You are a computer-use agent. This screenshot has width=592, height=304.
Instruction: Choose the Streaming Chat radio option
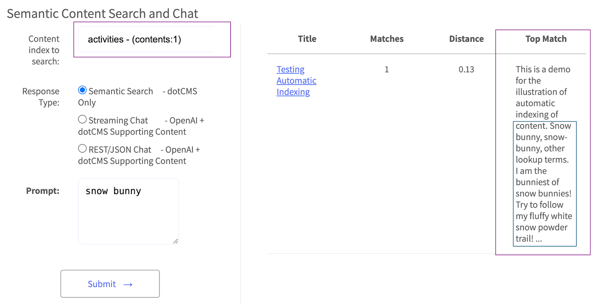pos(83,119)
